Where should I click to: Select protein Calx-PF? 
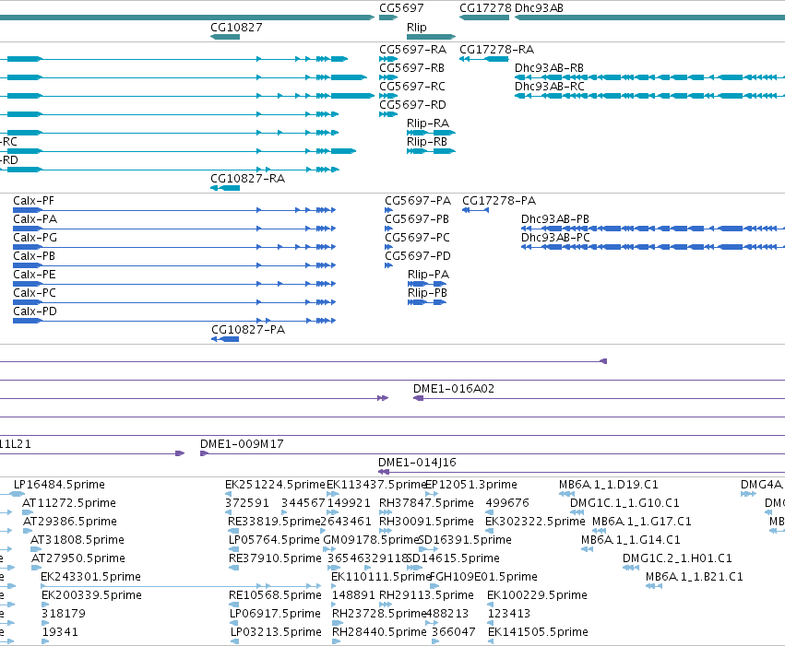pyautogui.click(x=33, y=201)
